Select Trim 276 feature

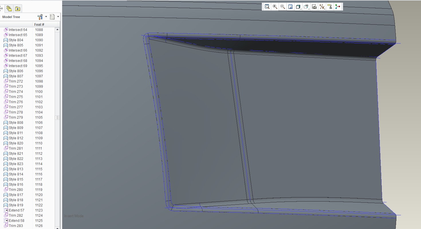tap(16, 102)
